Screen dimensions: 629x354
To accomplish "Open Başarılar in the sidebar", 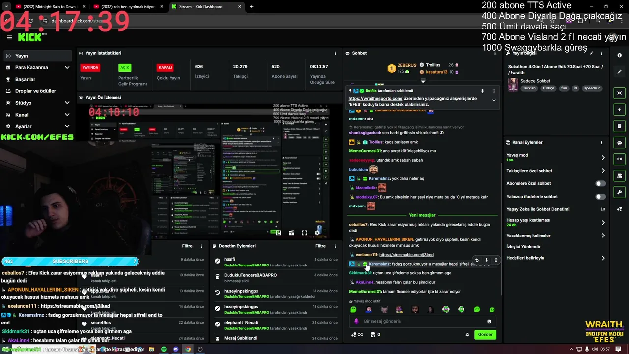I will point(37,79).
